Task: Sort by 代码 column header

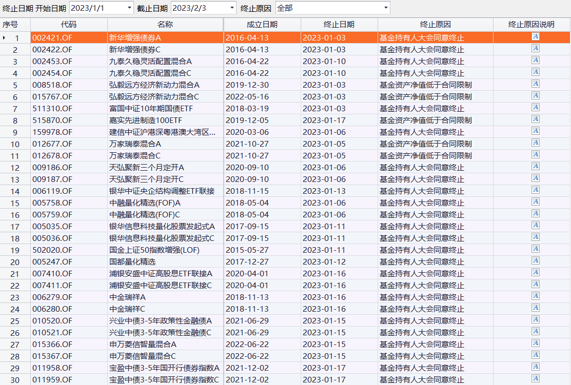Action: (69, 25)
